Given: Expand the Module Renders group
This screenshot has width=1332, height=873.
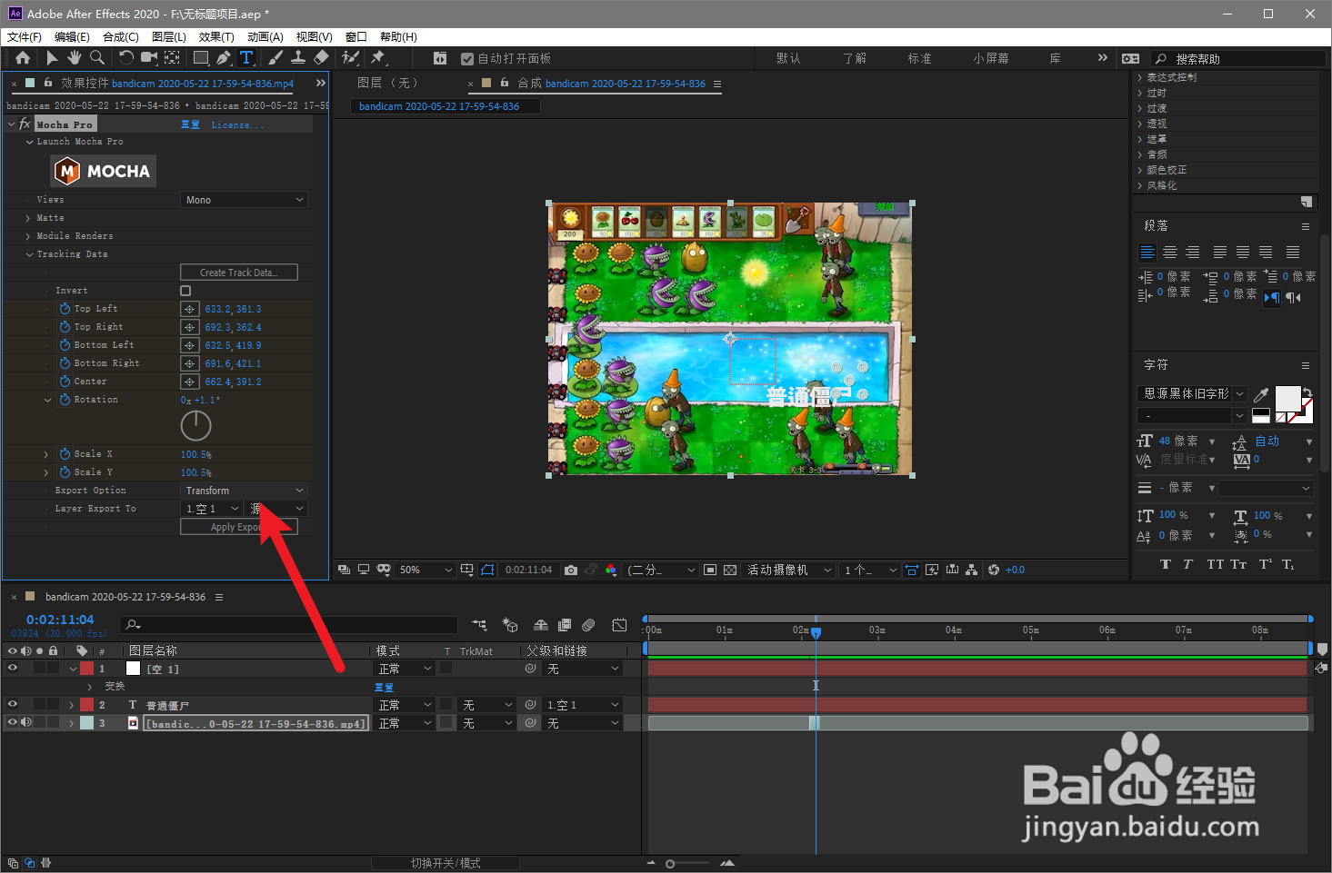Looking at the screenshot, I should pos(28,236).
